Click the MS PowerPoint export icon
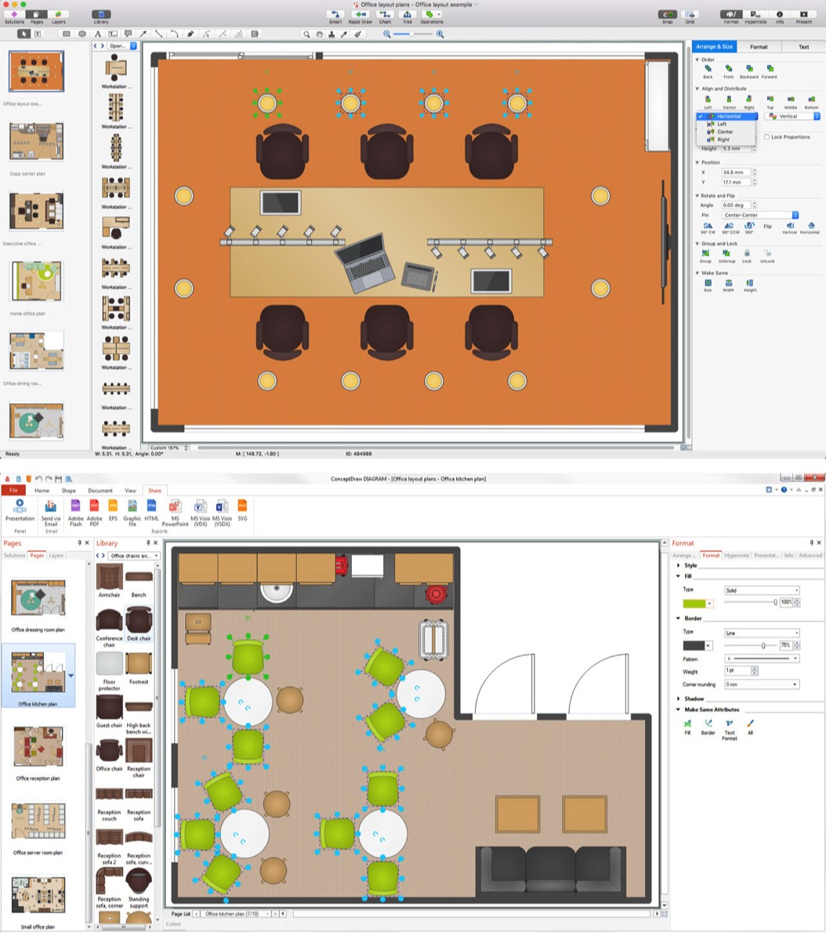 pyautogui.click(x=175, y=506)
